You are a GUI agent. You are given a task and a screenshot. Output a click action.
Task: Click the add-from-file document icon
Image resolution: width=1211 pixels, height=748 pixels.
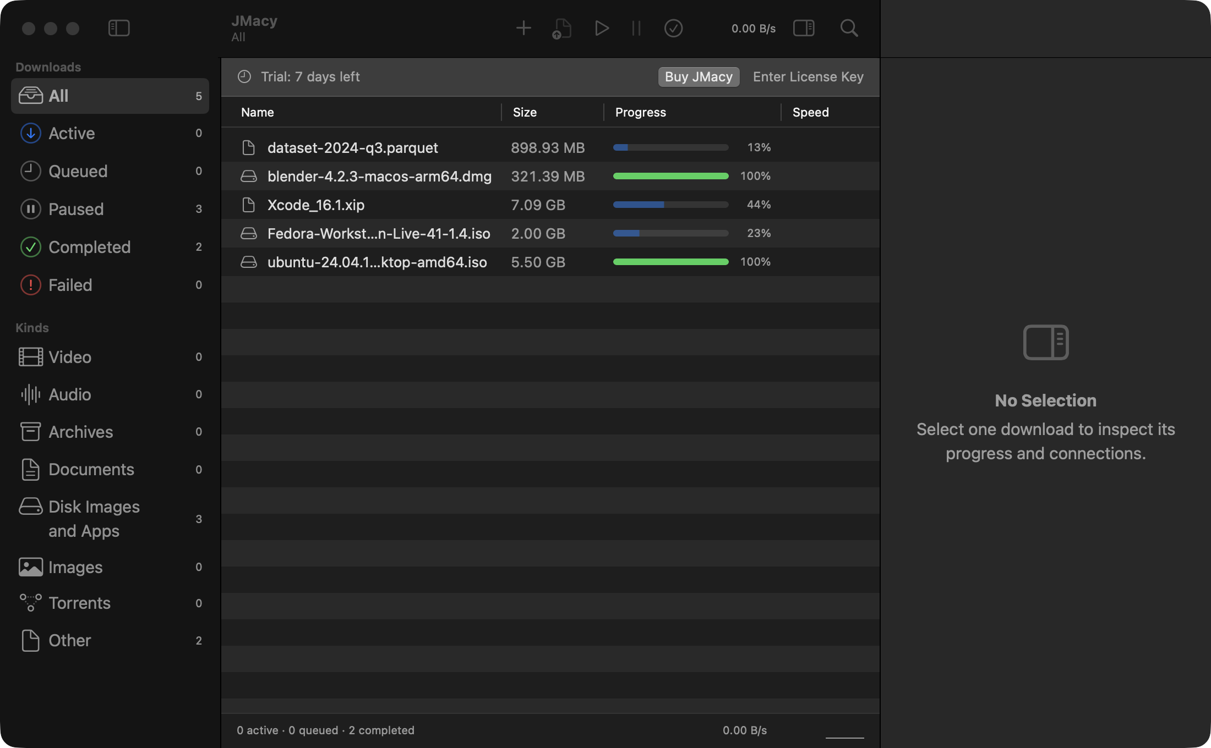[x=562, y=29]
